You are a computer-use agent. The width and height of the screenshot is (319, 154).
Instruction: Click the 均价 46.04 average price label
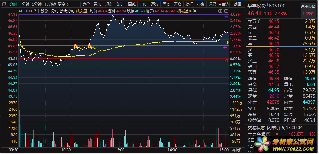pyautogui.click(x=98, y=11)
